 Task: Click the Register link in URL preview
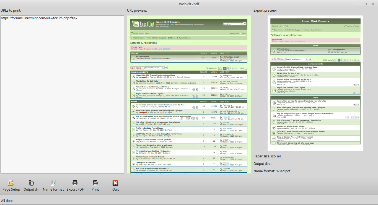pyautogui.click(x=235, y=33)
